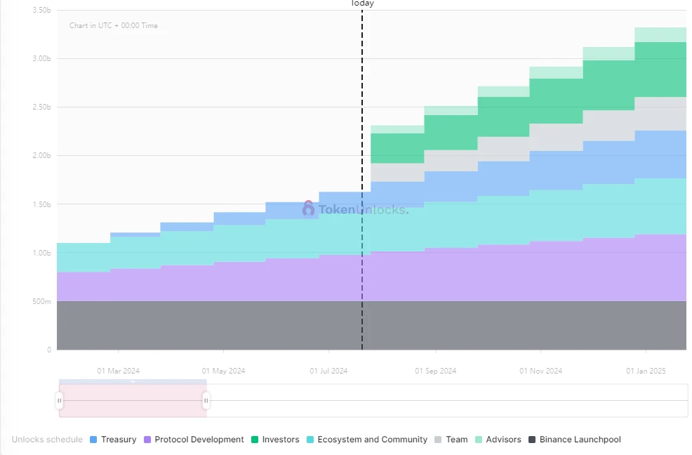This screenshot has width=692, height=455.
Task: Click the 01 Sep 2024 axis label
Action: pyautogui.click(x=435, y=371)
